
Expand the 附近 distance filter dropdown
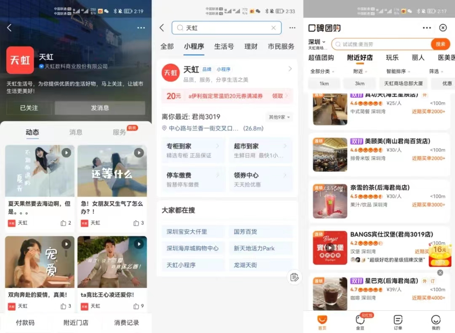pyautogui.click(x=360, y=72)
